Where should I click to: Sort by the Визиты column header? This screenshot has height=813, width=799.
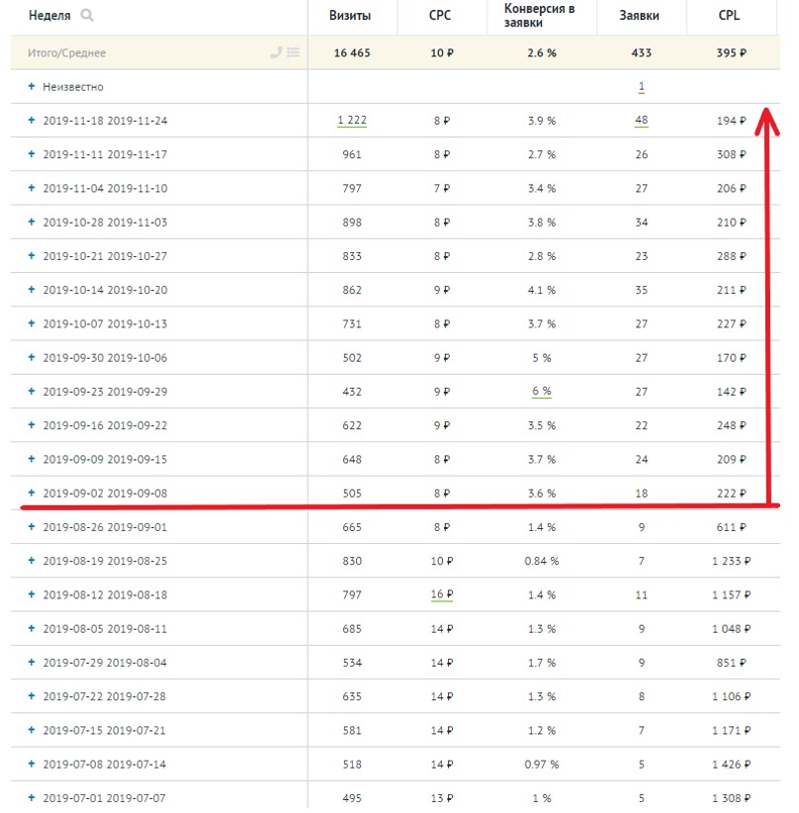352,16
